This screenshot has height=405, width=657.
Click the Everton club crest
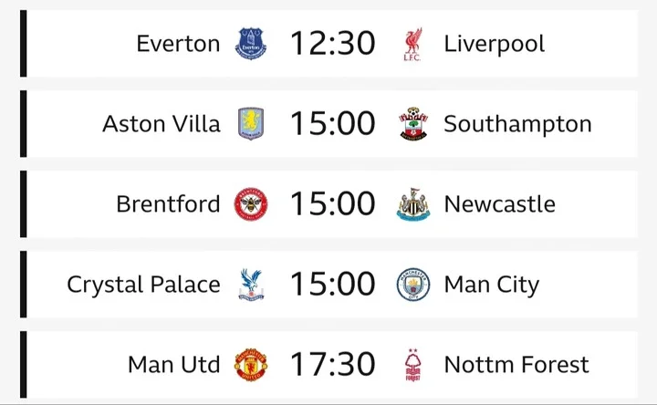point(251,44)
